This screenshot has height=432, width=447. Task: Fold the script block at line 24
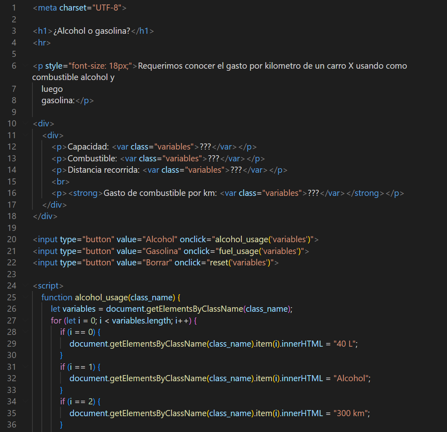[x=26, y=286]
